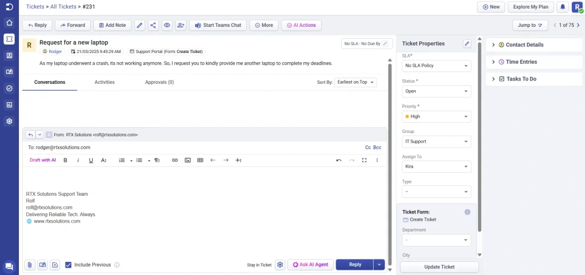Go to All Tickets in breadcrumb
585x275 pixels.
click(x=63, y=6)
